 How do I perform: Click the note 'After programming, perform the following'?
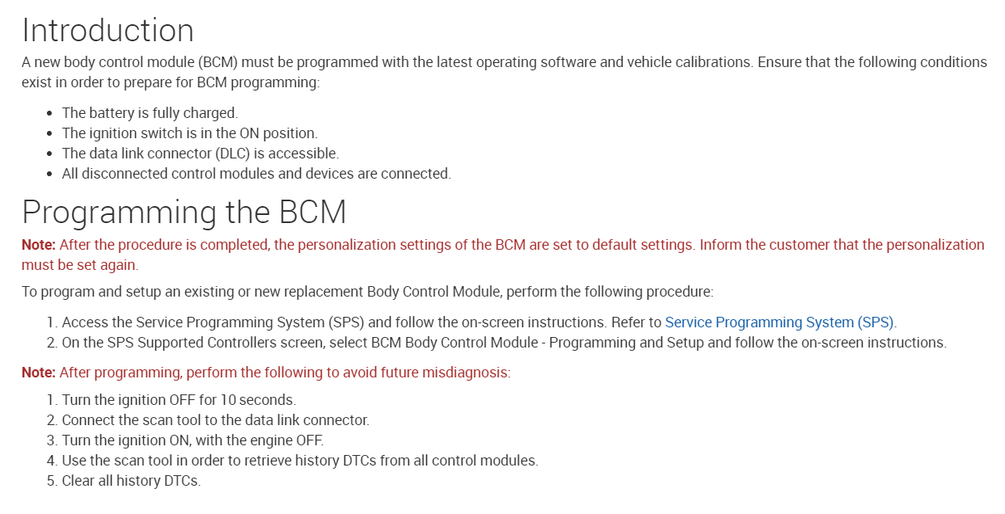[285, 373]
